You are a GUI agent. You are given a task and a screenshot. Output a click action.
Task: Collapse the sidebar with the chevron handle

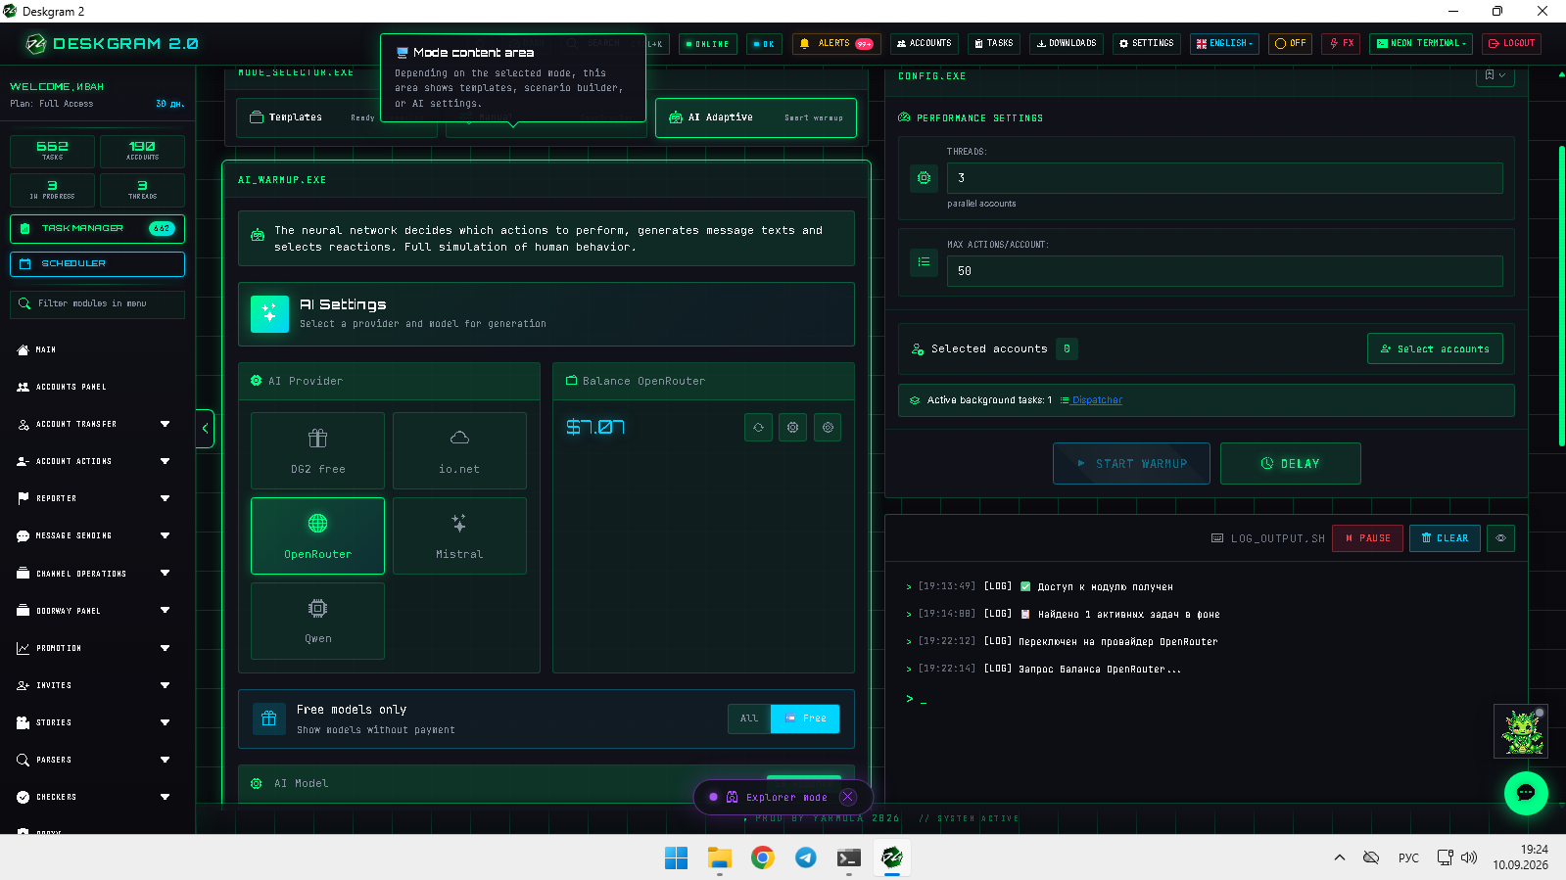pyautogui.click(x=205, y=428)
